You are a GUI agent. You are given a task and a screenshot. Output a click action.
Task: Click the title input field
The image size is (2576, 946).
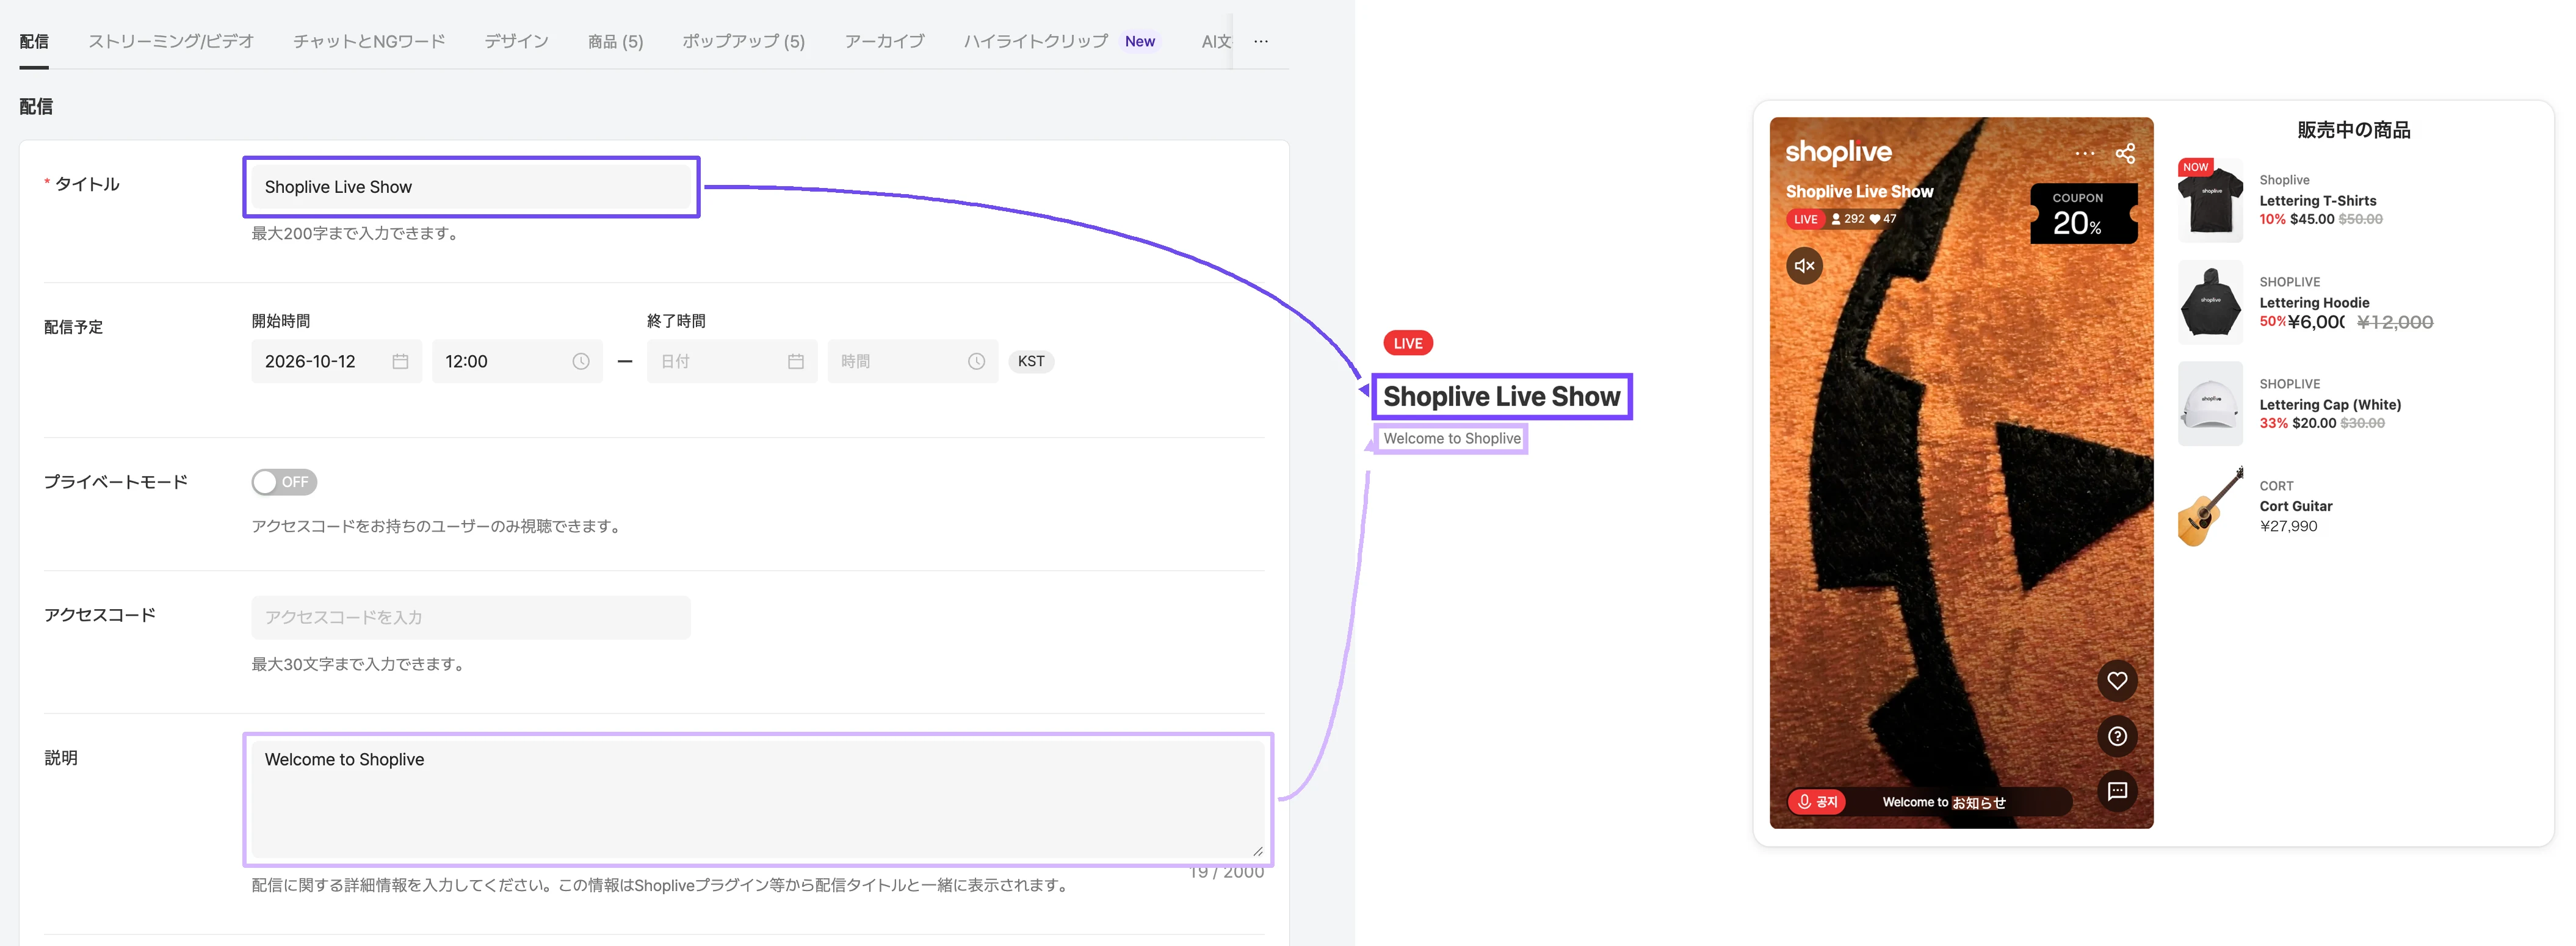tap(471, 187)
